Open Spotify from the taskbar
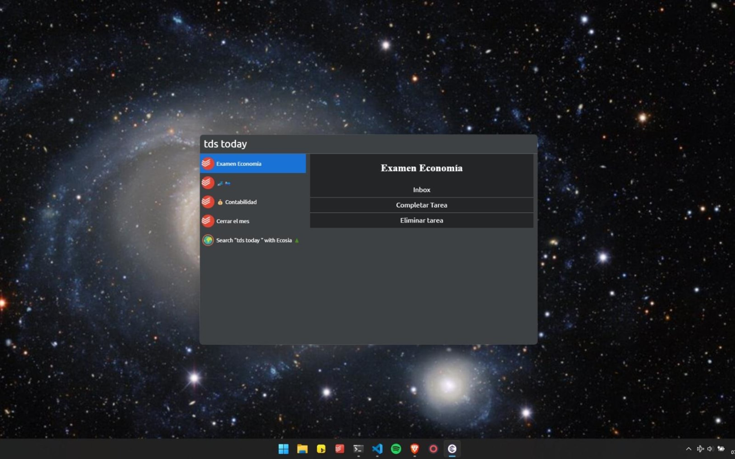 point(396,448)
